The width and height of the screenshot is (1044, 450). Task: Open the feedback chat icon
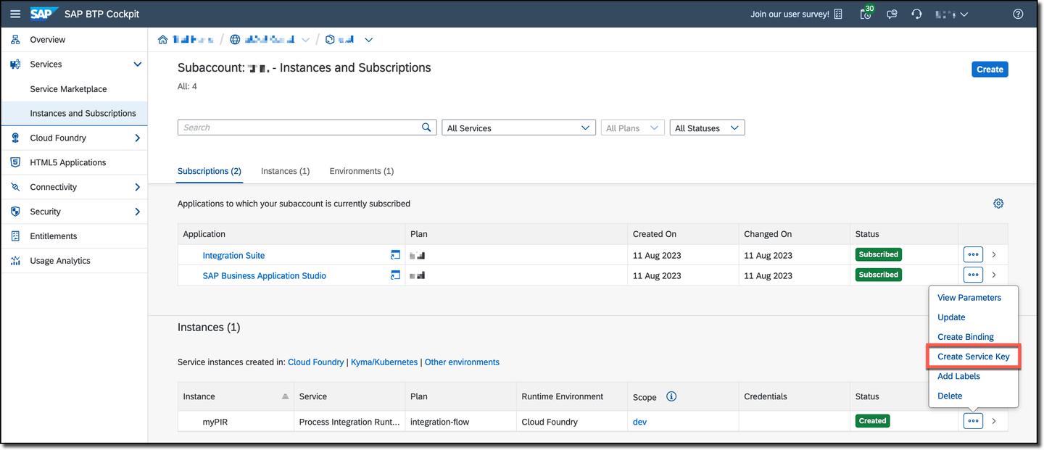pos(892,14)
